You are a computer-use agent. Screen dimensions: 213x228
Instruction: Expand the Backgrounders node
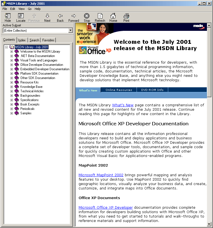pos(12,96)
